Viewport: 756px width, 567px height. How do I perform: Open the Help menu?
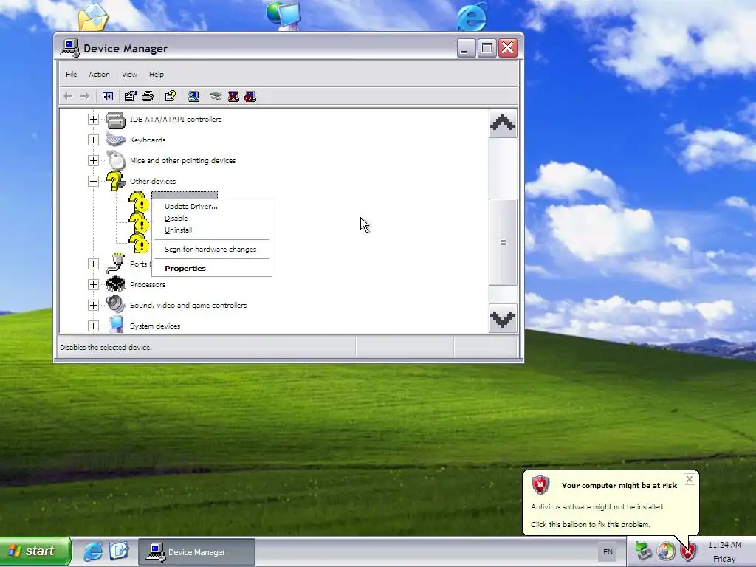click(157, 75)
